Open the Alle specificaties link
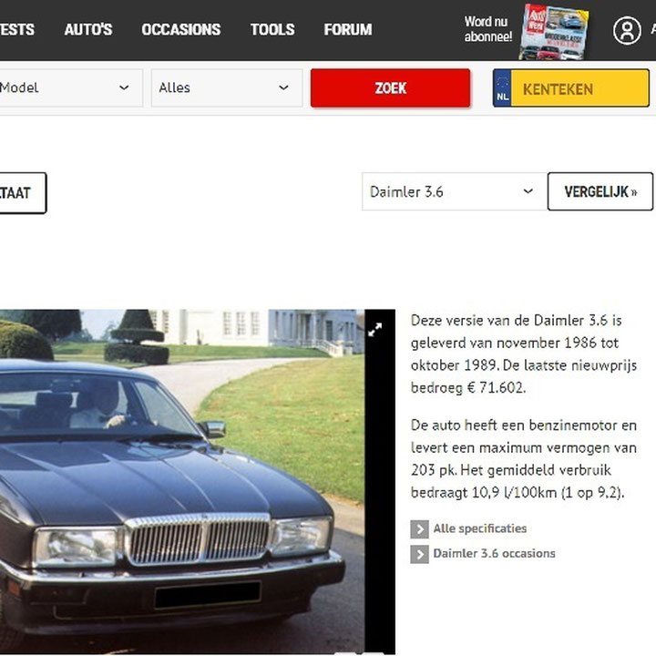This screenshot has height=656, width=656. point(480,528)
